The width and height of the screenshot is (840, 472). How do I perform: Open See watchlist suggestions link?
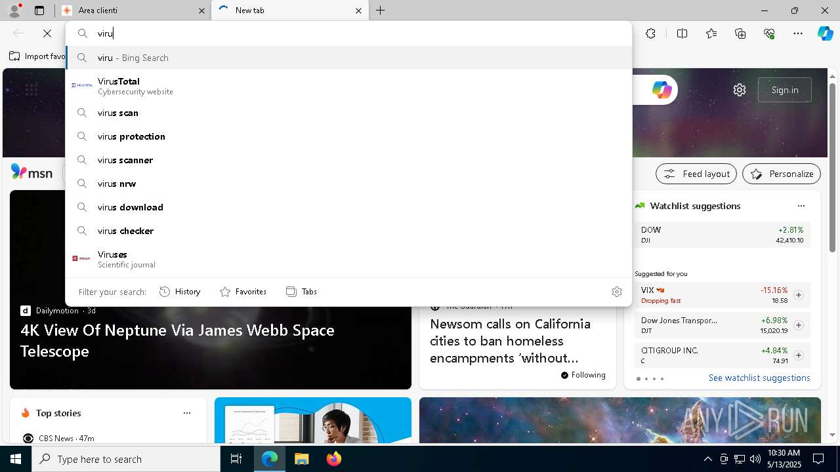pyautogui.click(x=759, y=378)
